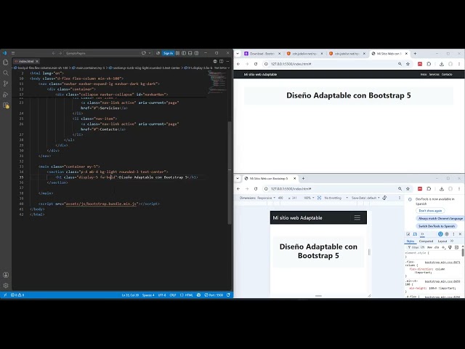Toggle the .cls element classes button in Styles pane
The image size is (465, 349).
pyautogui.click(x=437, y=247)
